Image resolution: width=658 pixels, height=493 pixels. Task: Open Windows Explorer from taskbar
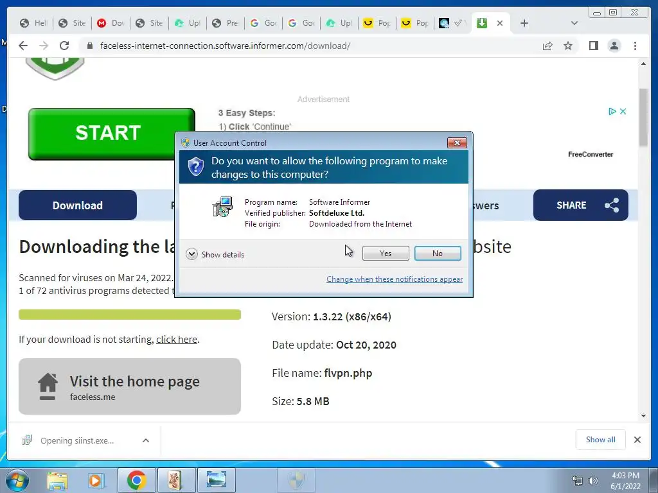(57, 480)
